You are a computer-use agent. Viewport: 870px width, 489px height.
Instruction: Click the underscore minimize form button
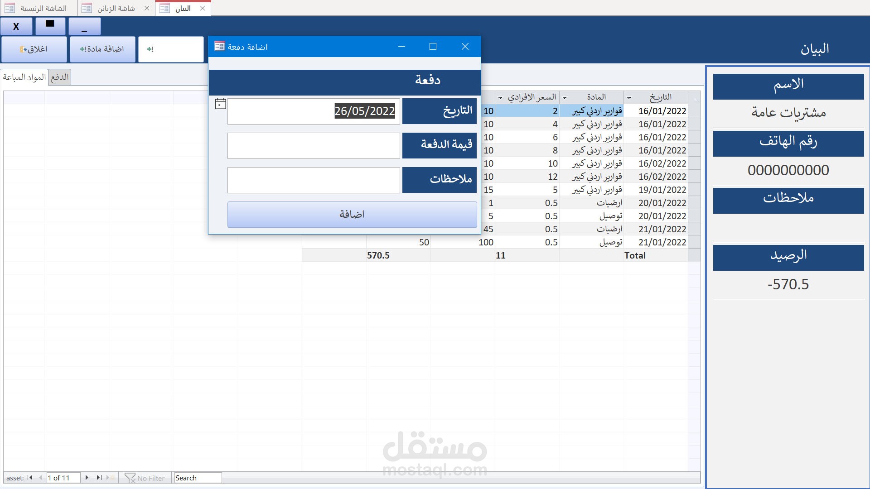click(85, 27)
